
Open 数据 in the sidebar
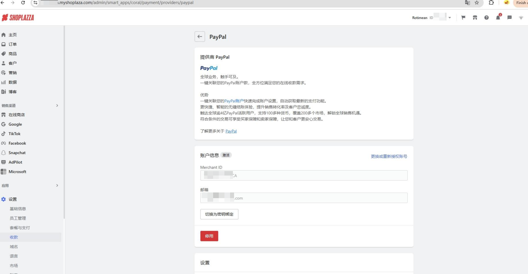coord(13,82)
